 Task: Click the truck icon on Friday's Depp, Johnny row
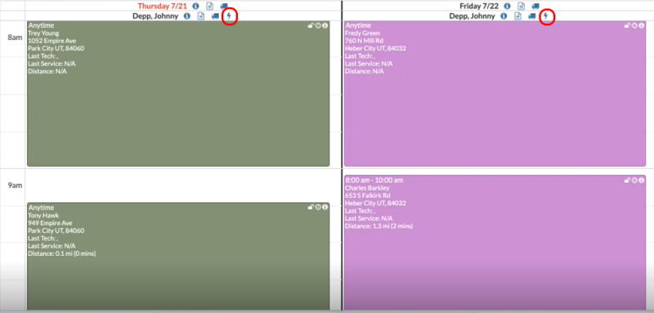point(532,16)
